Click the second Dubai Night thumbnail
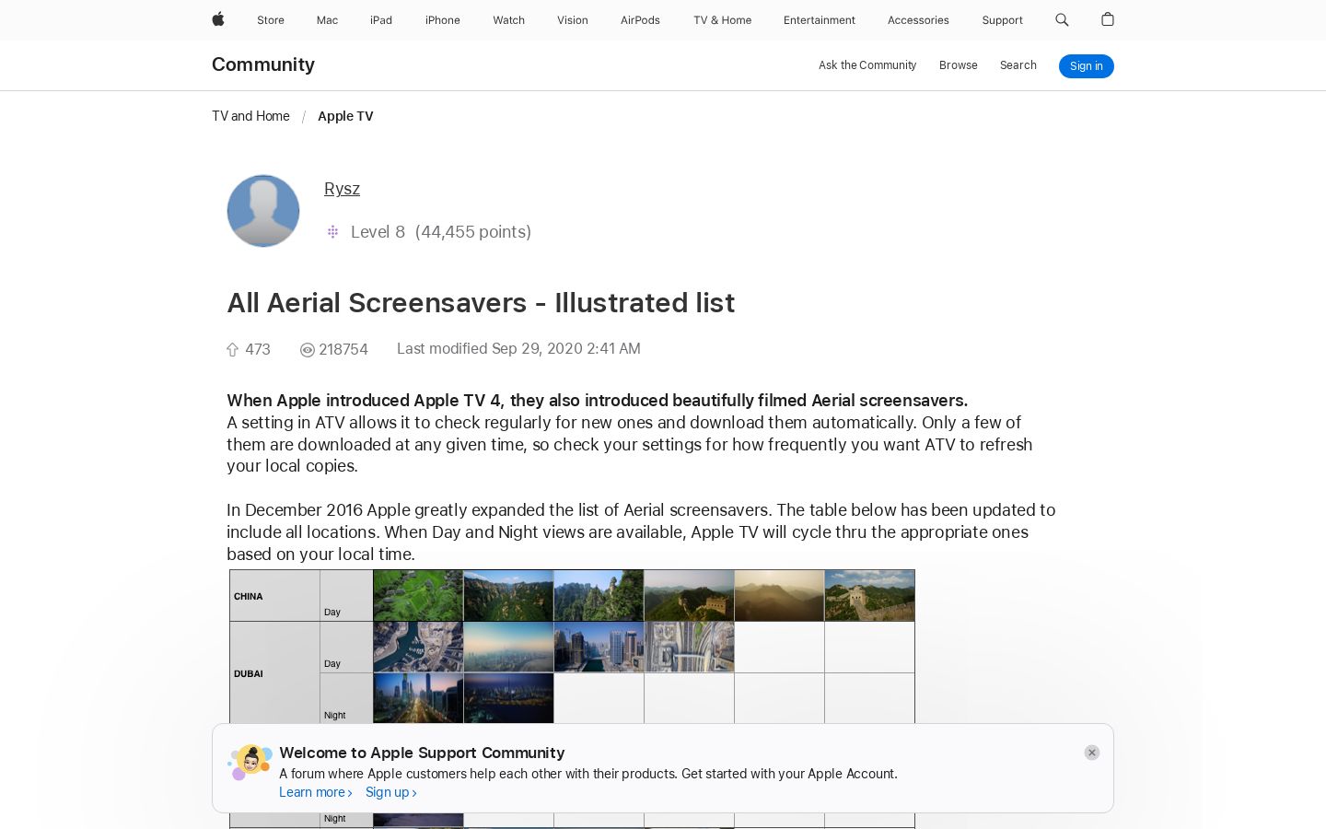 point(508,698)
